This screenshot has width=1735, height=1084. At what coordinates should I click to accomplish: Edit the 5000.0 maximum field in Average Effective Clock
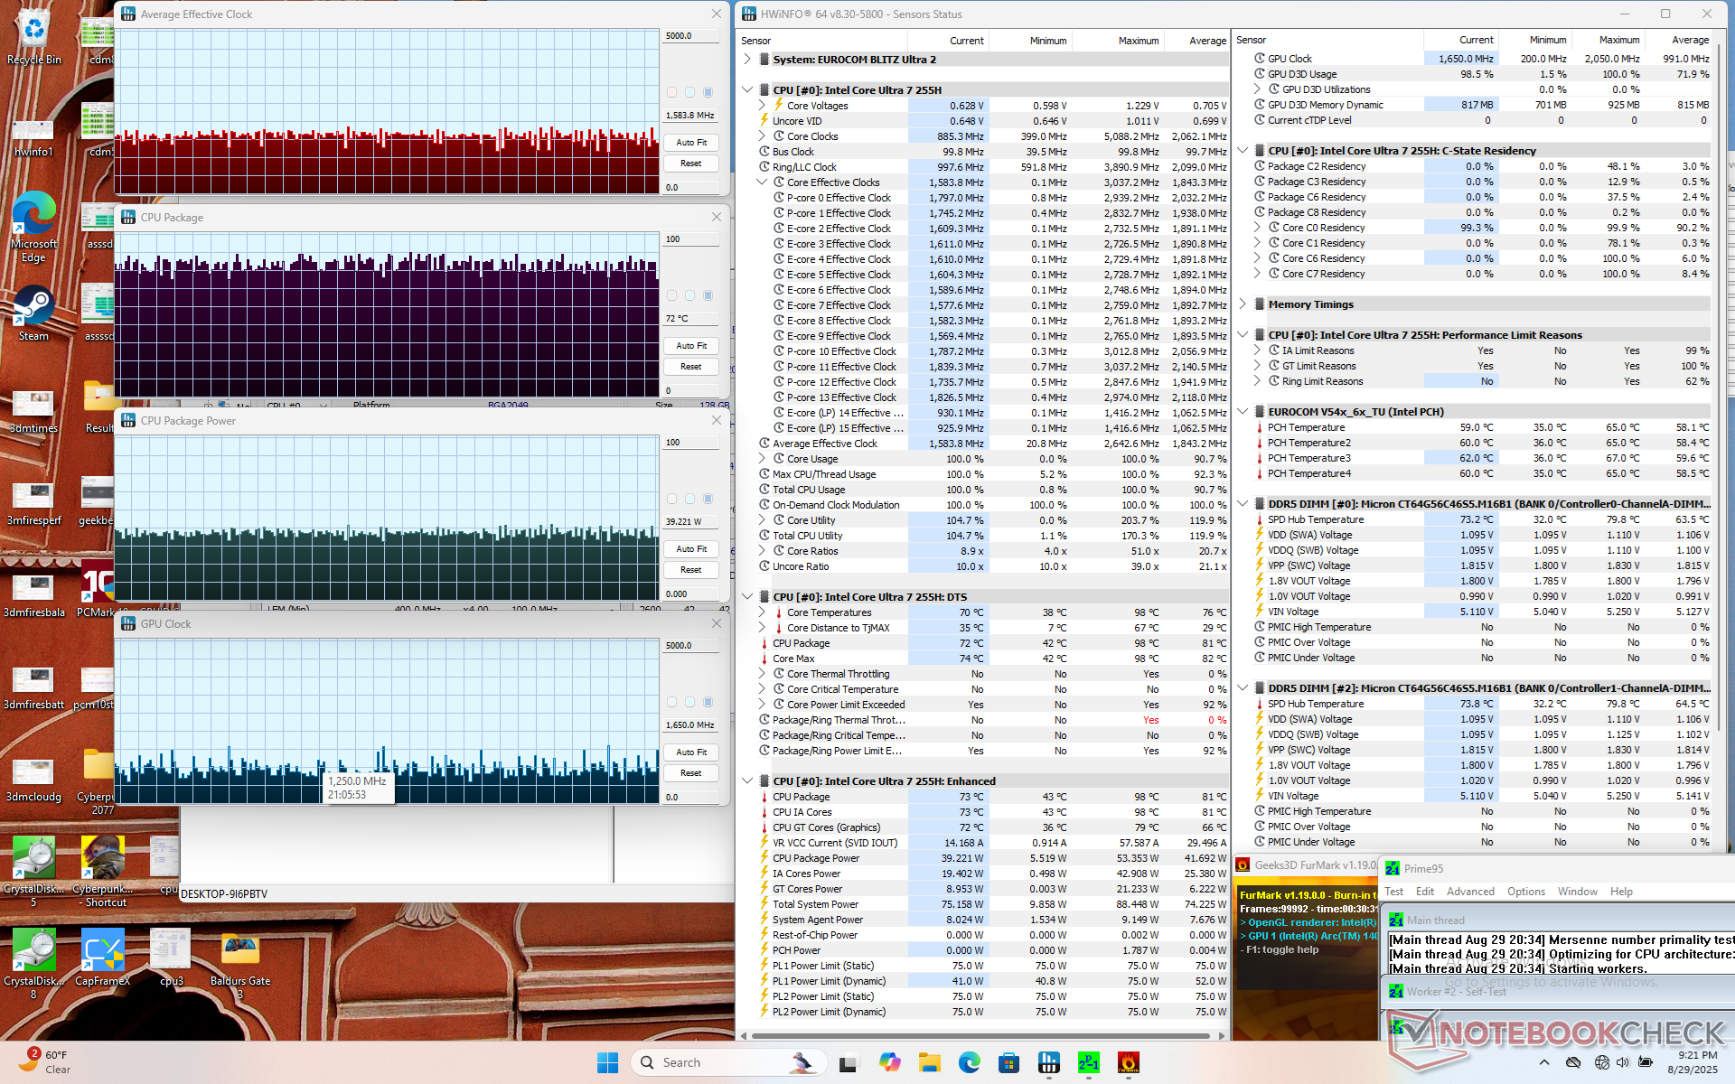[x=690, y=36]
